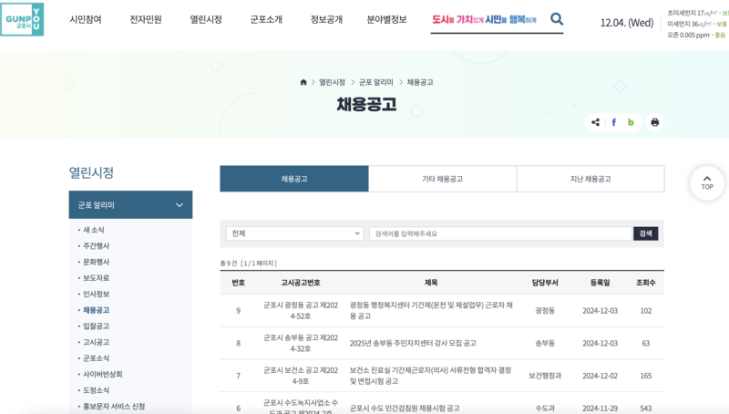Open the 전자민원 menu
Image resolution: width=729 pixels, height=414 pixels.
[x=146, y=19]
